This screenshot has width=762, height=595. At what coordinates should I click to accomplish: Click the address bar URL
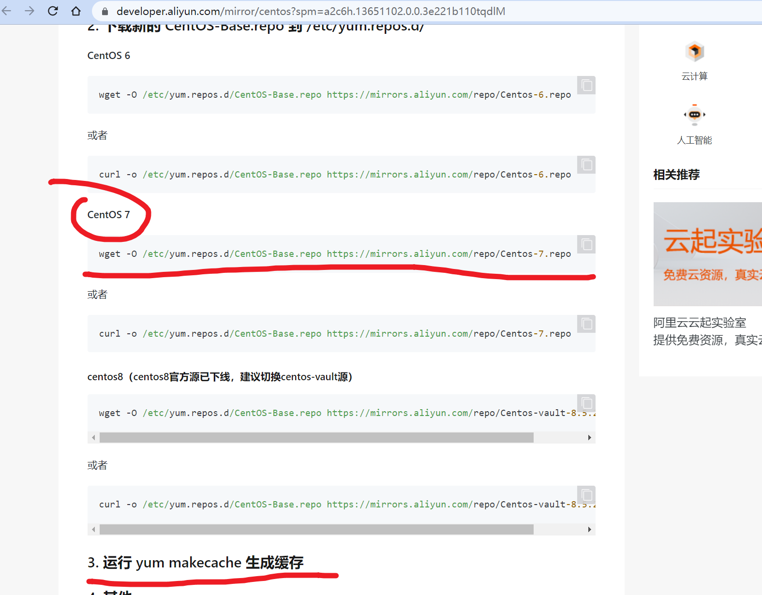point(310,11)
